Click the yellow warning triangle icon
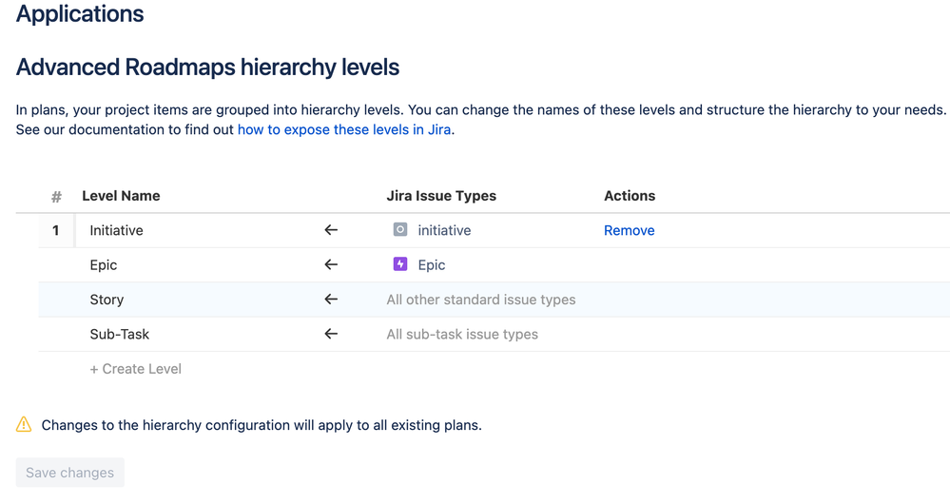 (24, 425)
